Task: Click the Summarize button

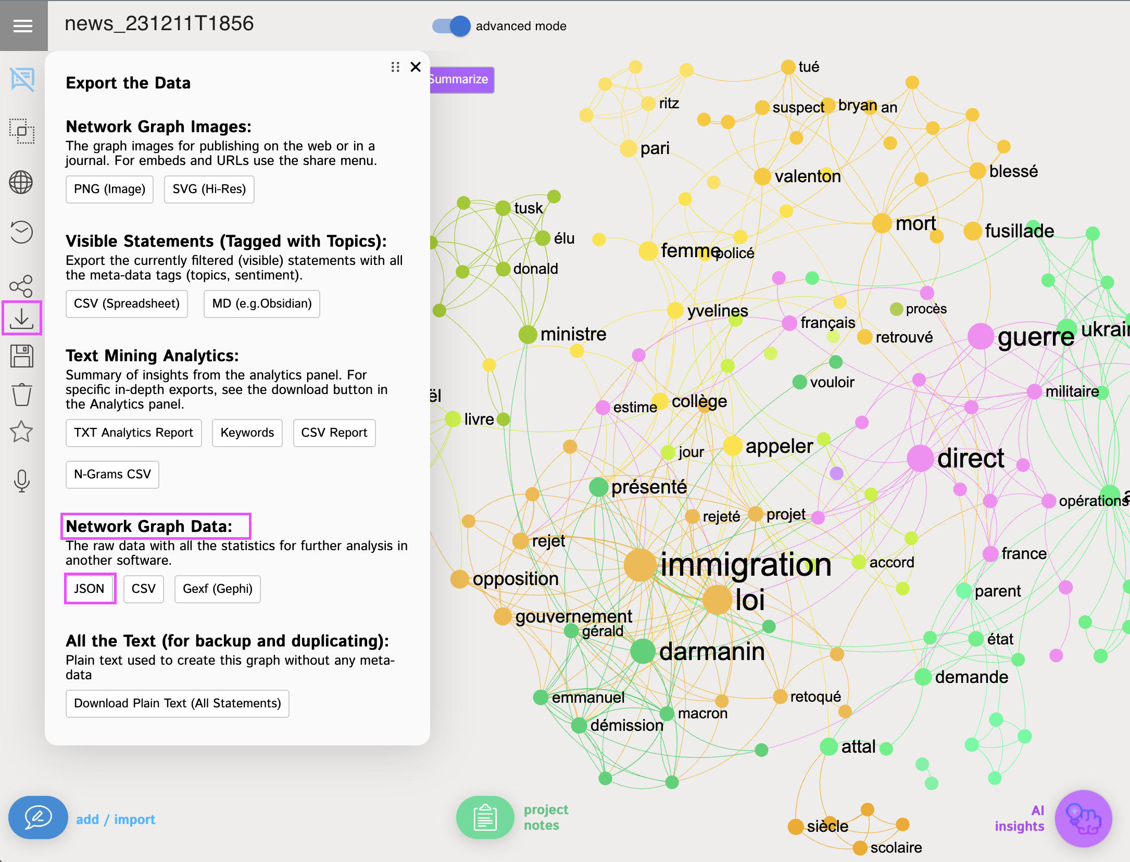Action: click(x=461, y=80)
